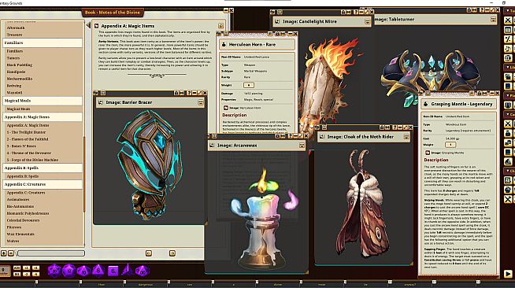Image resolution: width=515 pixels, height=288 pixels.
Task: Open menu icon on Arcanowax title bar
Action: point(302,146)
